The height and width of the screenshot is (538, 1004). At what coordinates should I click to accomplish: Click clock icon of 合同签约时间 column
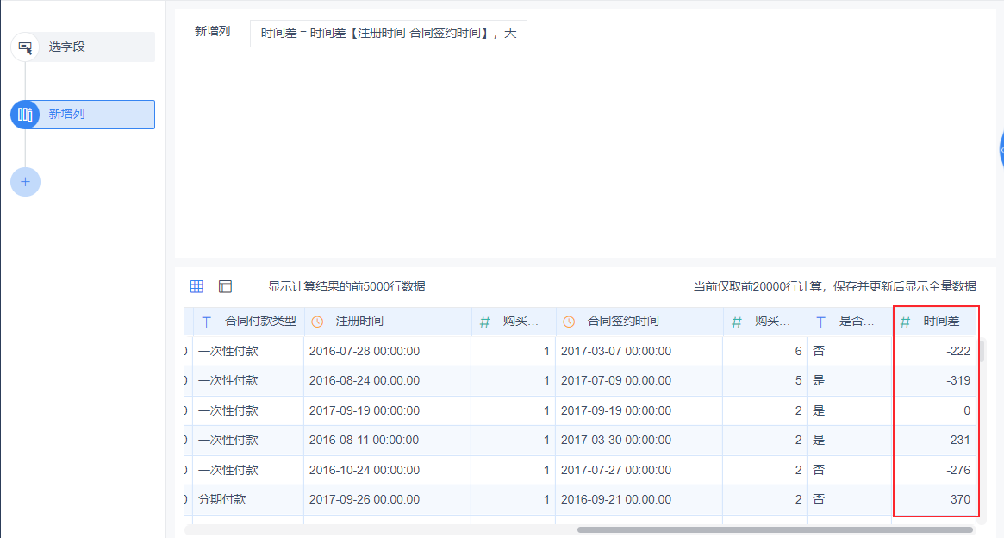pyautogui.click(x=569, y=322)
